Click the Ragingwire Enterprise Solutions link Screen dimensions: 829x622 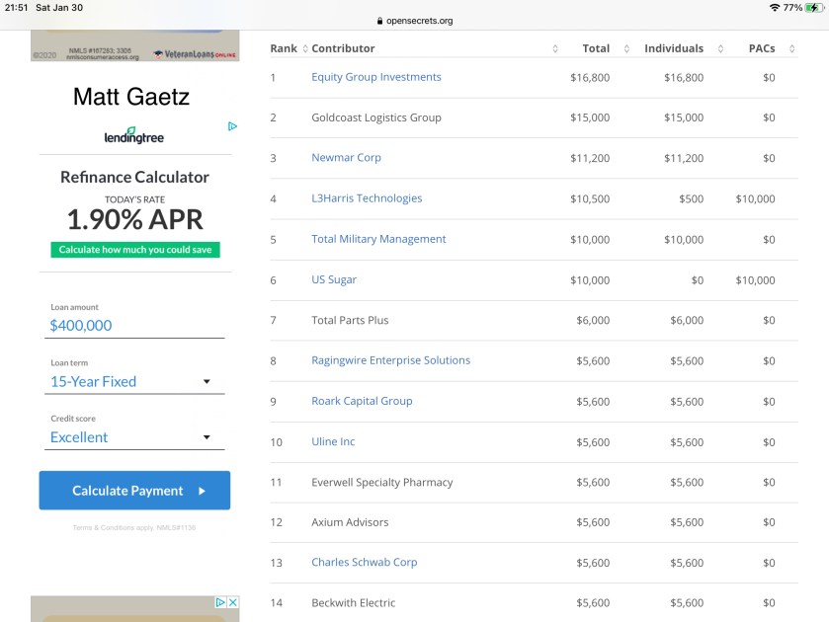(390, 360)
